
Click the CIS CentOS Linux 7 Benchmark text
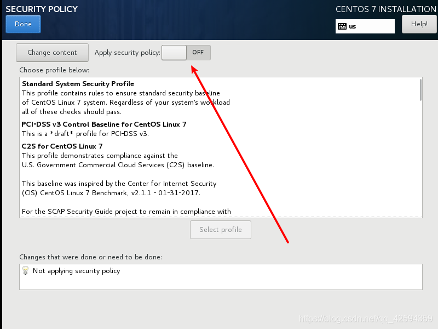[111, 193]
